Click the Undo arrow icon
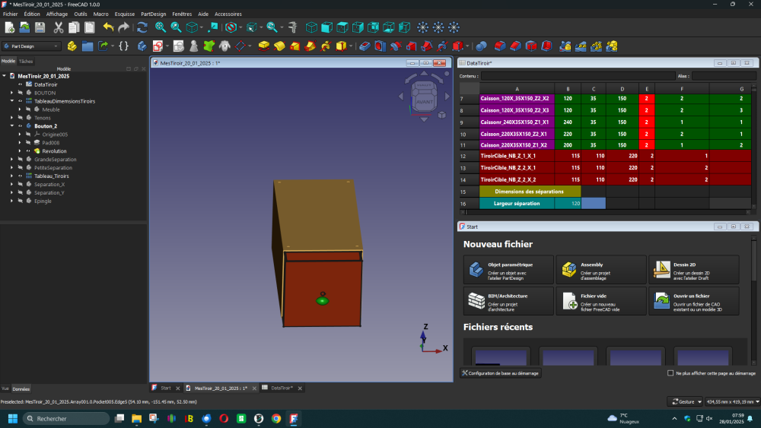This screenshot has height=428, width=761. click(x=108, y=27)
